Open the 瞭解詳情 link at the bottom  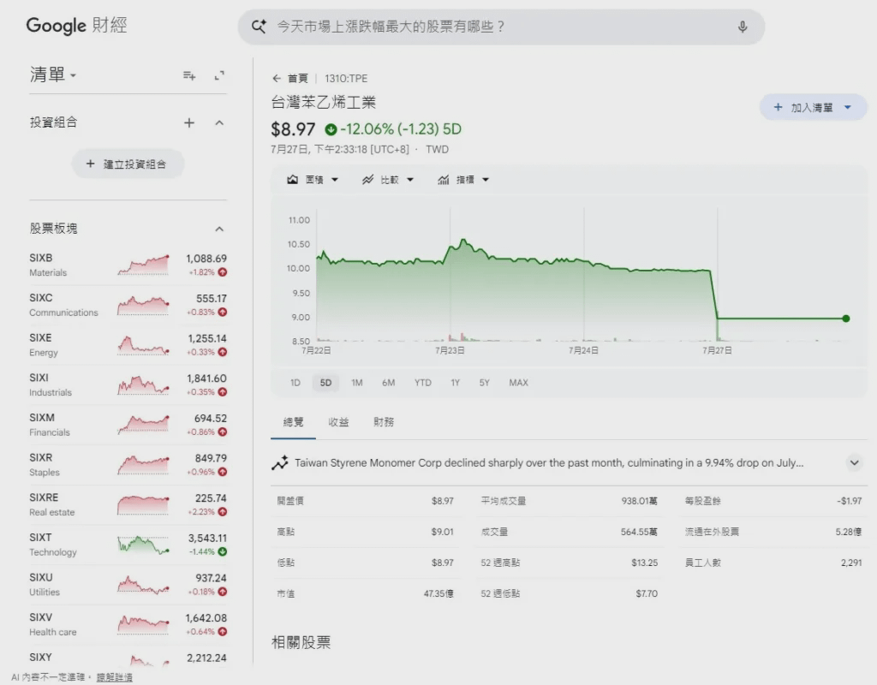click(x=115, y=677)
